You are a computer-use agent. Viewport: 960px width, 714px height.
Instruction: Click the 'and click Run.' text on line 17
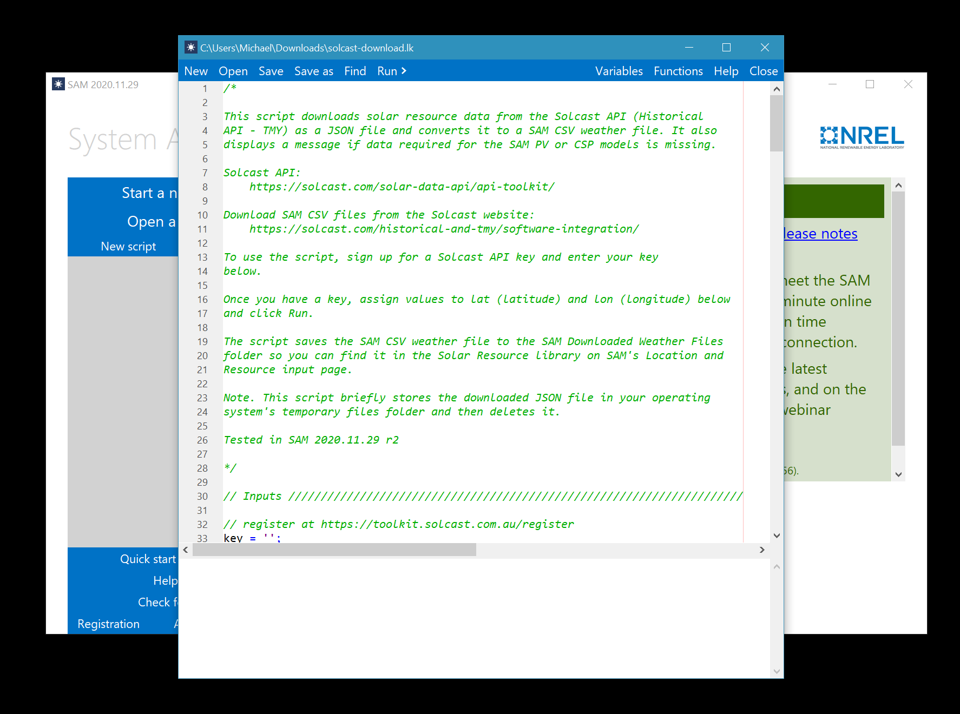tap(268, 313)
